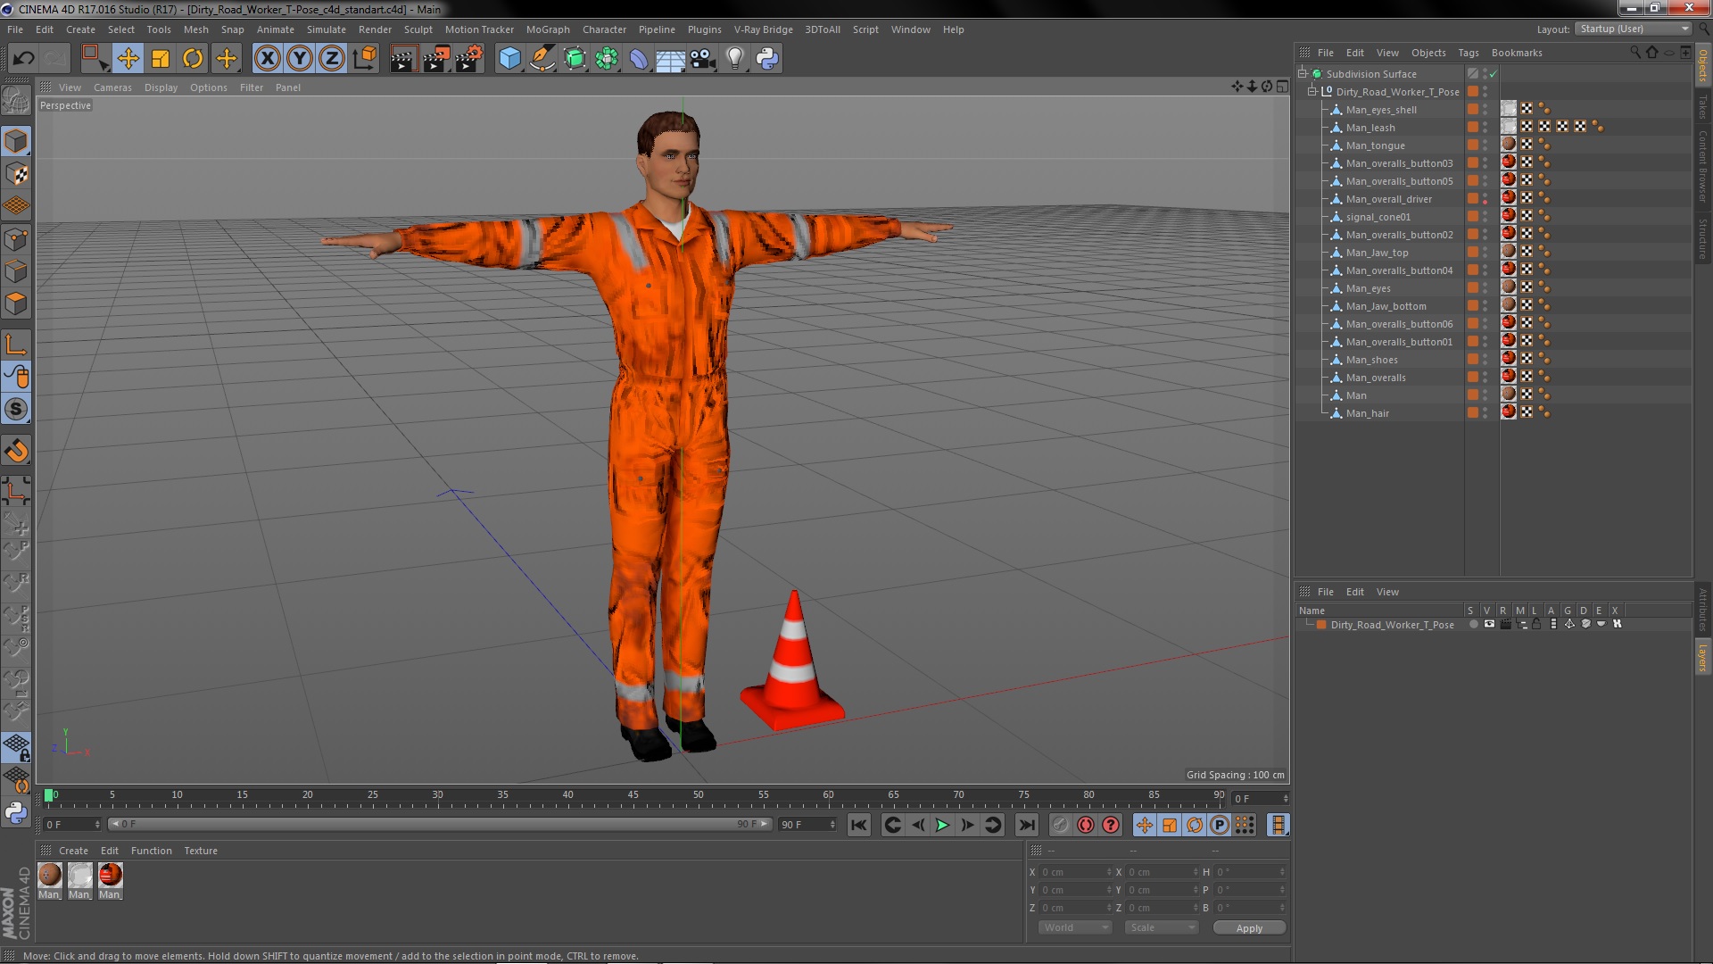Open the viewport Cameras menu
The height and width of the screenshot is (964, 1713).
[x=112, y=87]
